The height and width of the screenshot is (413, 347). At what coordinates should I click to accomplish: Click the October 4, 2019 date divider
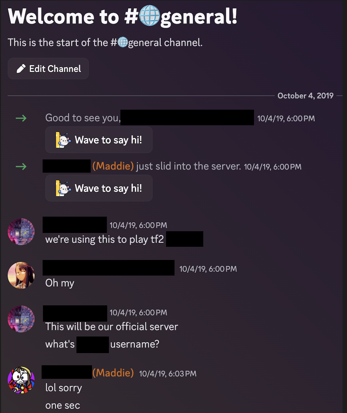305,96
